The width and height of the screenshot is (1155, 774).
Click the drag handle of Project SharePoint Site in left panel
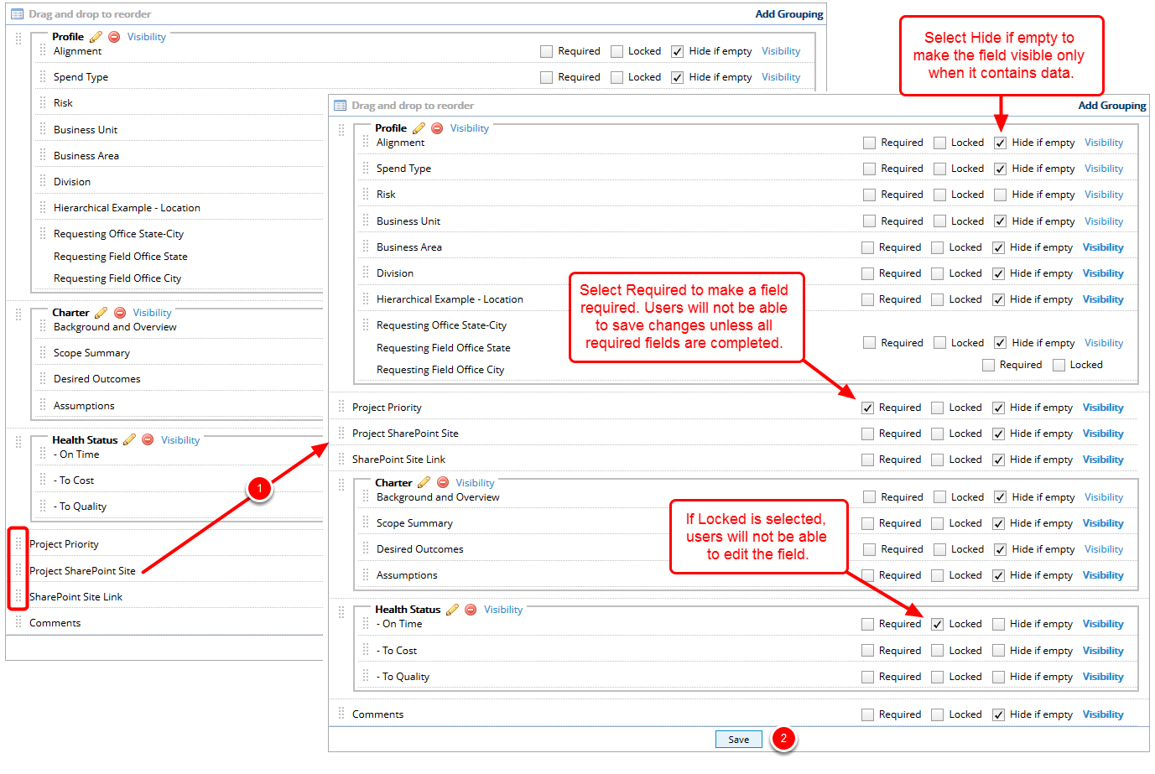point(18,570)
